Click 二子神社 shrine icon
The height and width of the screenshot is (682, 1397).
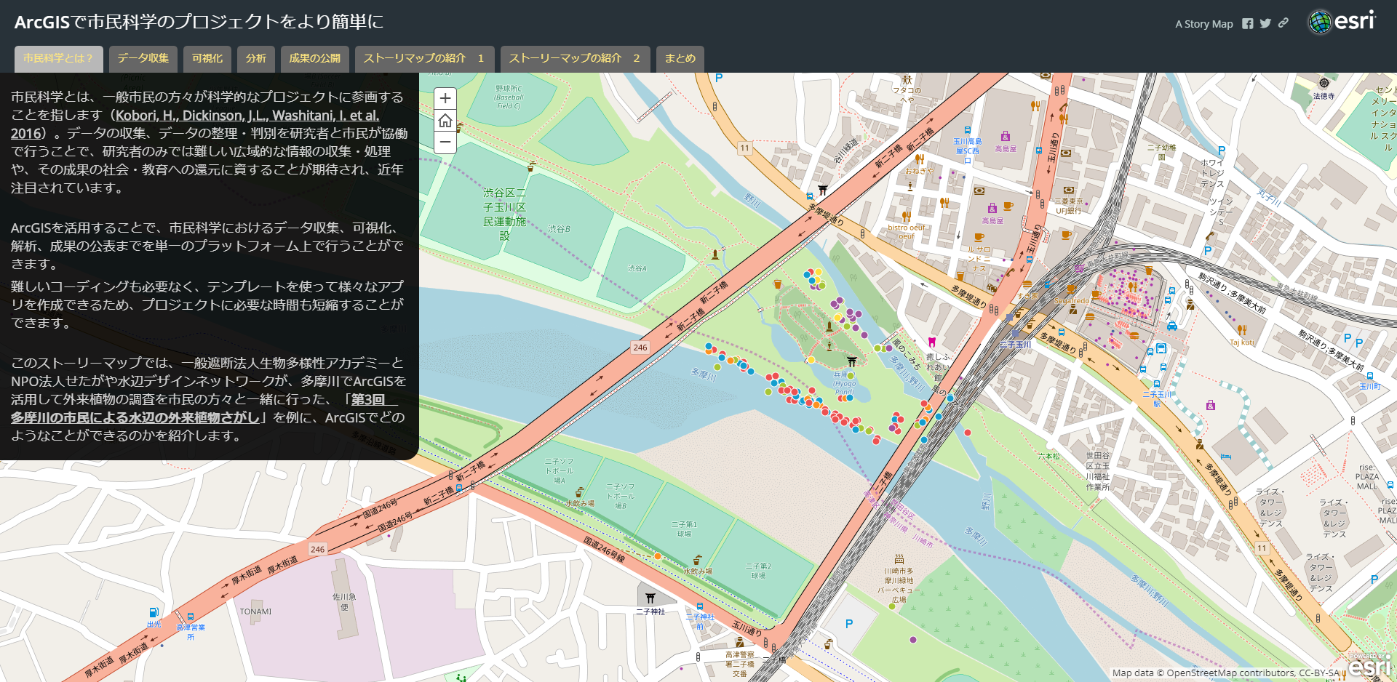[x=650, y=598]
